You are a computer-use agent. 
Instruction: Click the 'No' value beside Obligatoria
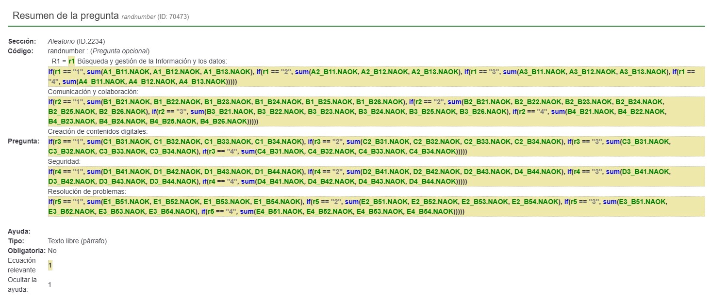(52, 251)
